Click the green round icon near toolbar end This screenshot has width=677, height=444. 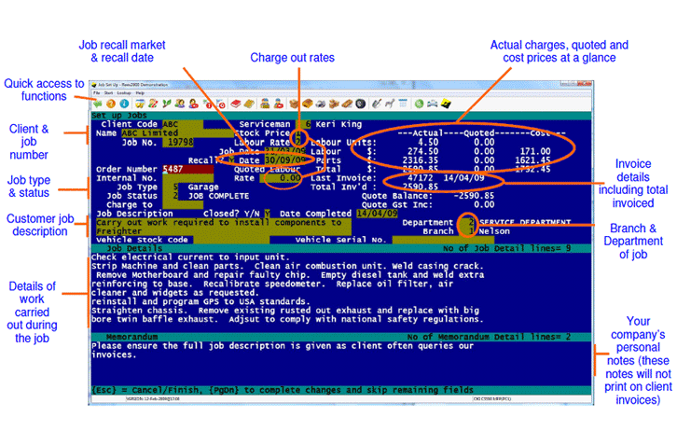[420, 103]
